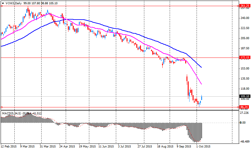The height and width of the screenshot is (149, 251).
Task: Click the 222.50 price axis label
Action: click(245, 28)
